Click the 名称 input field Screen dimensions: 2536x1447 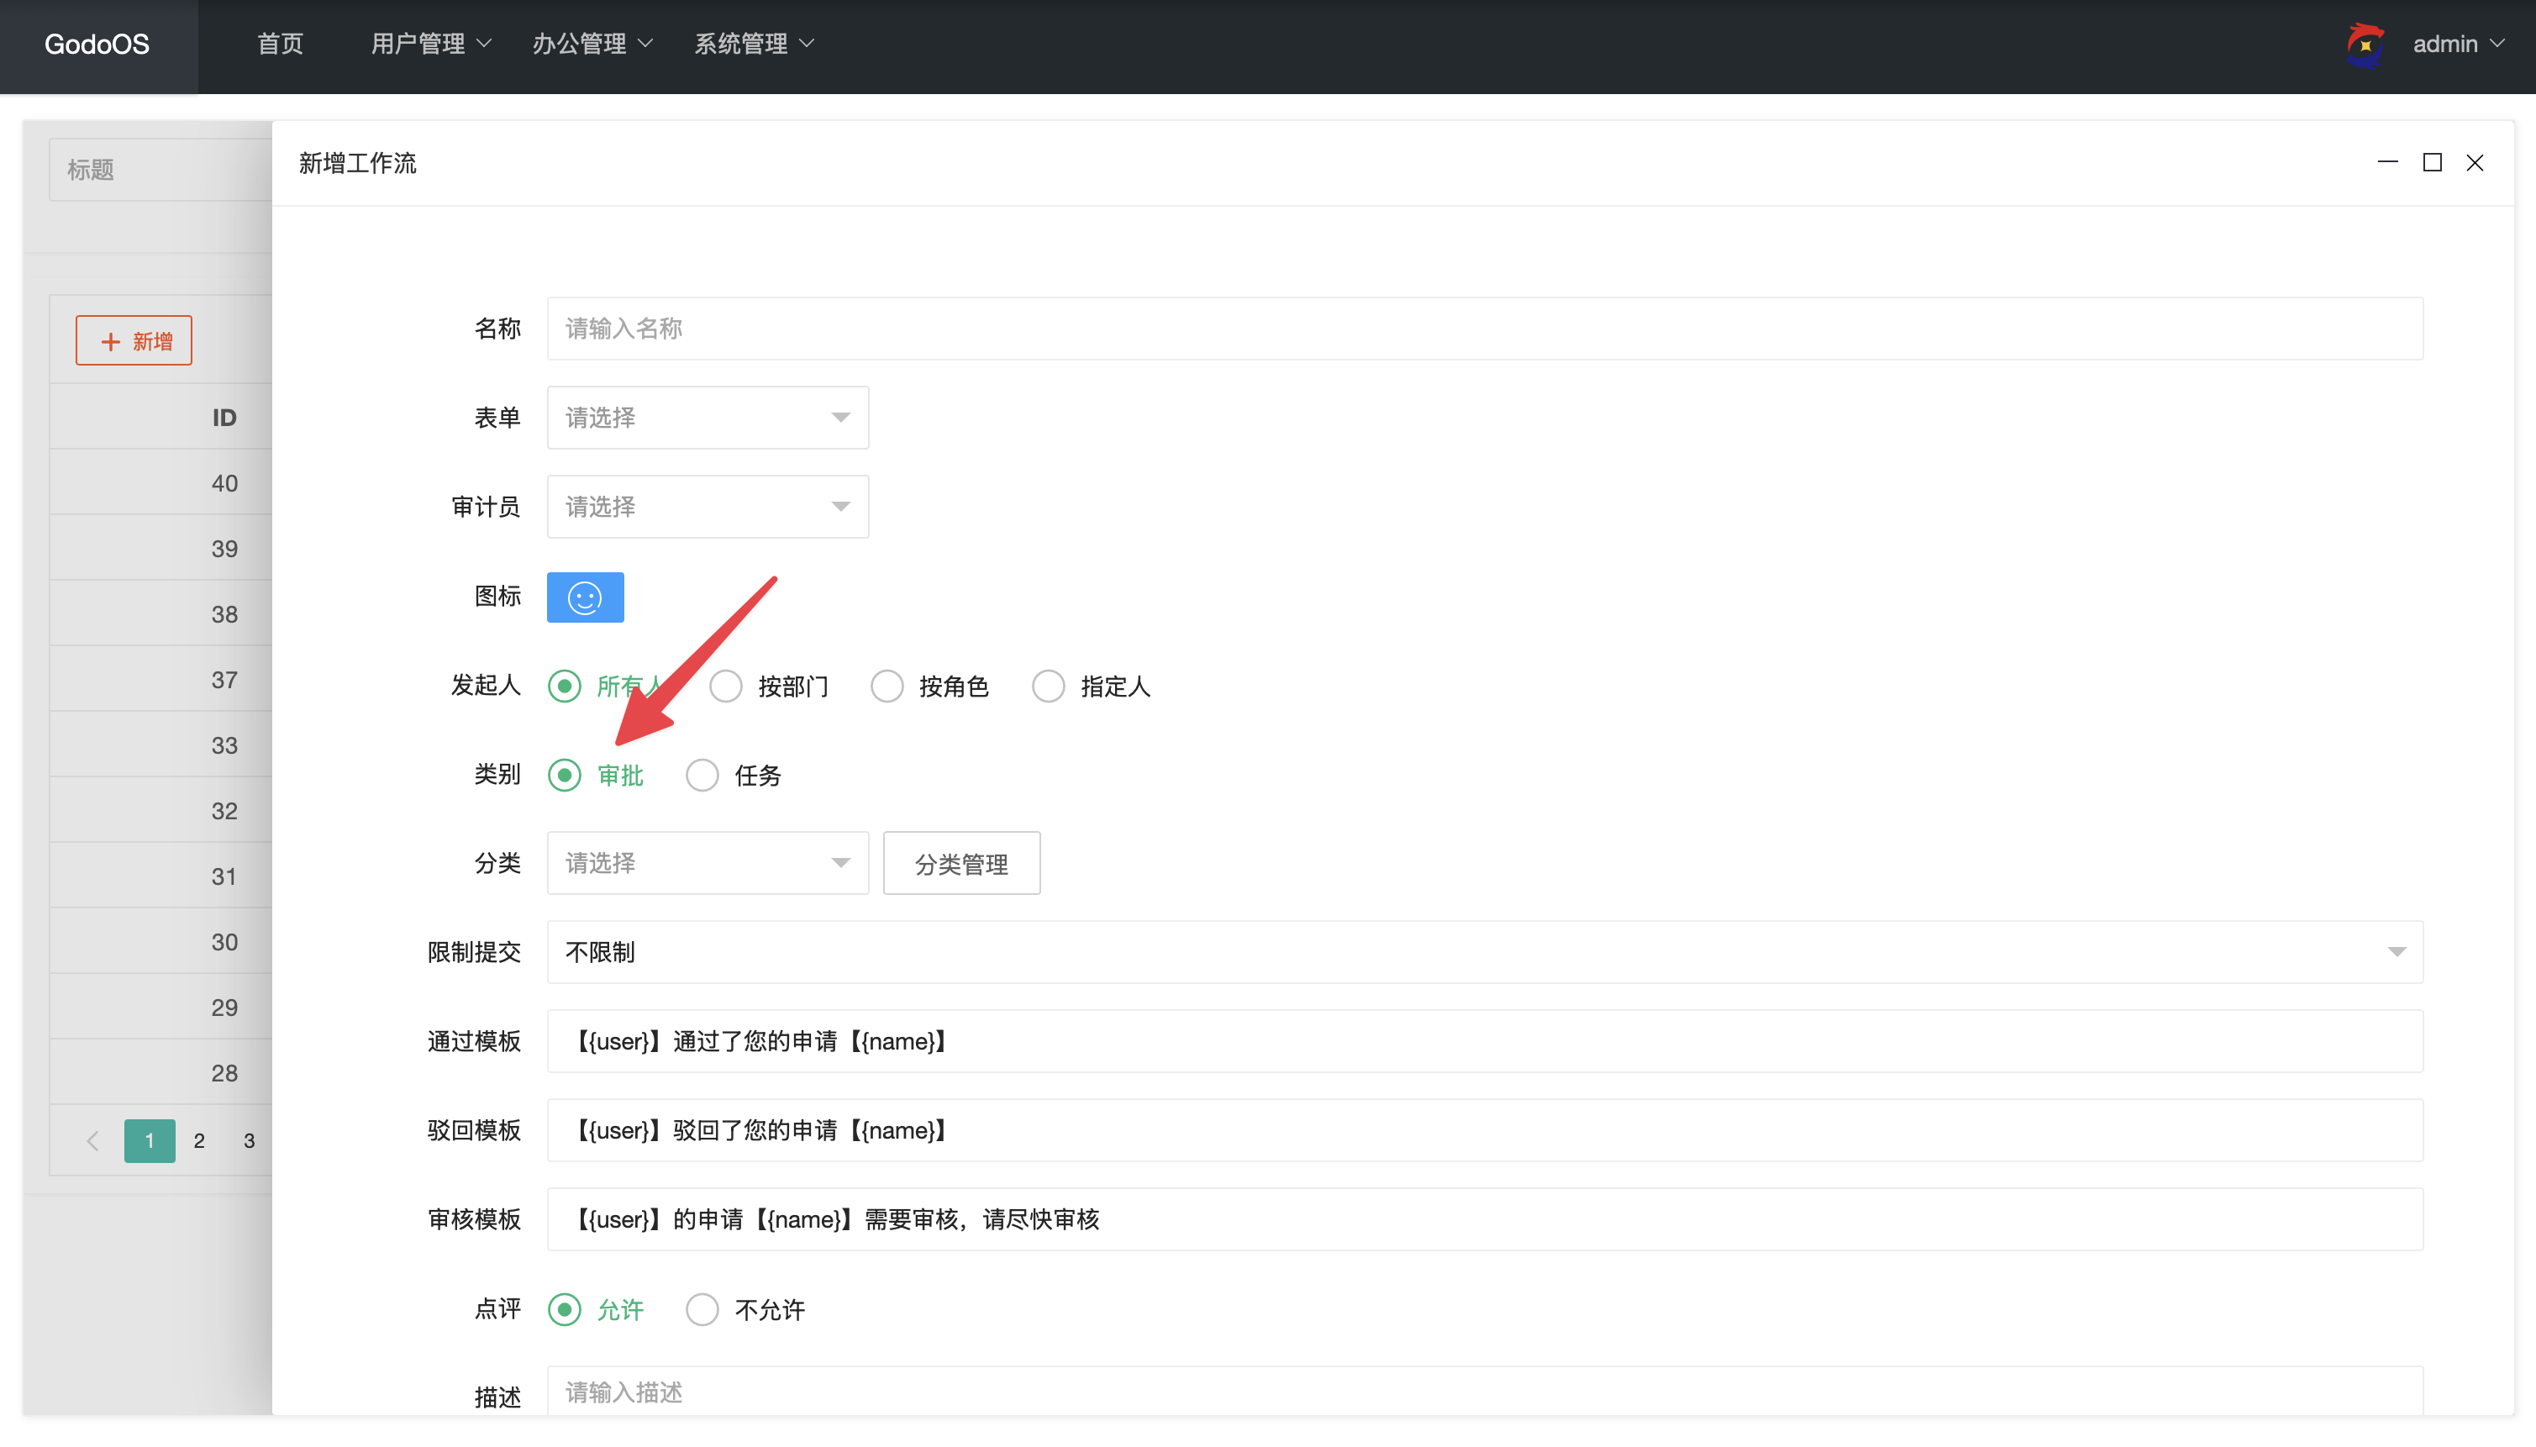click(1484, 329)
